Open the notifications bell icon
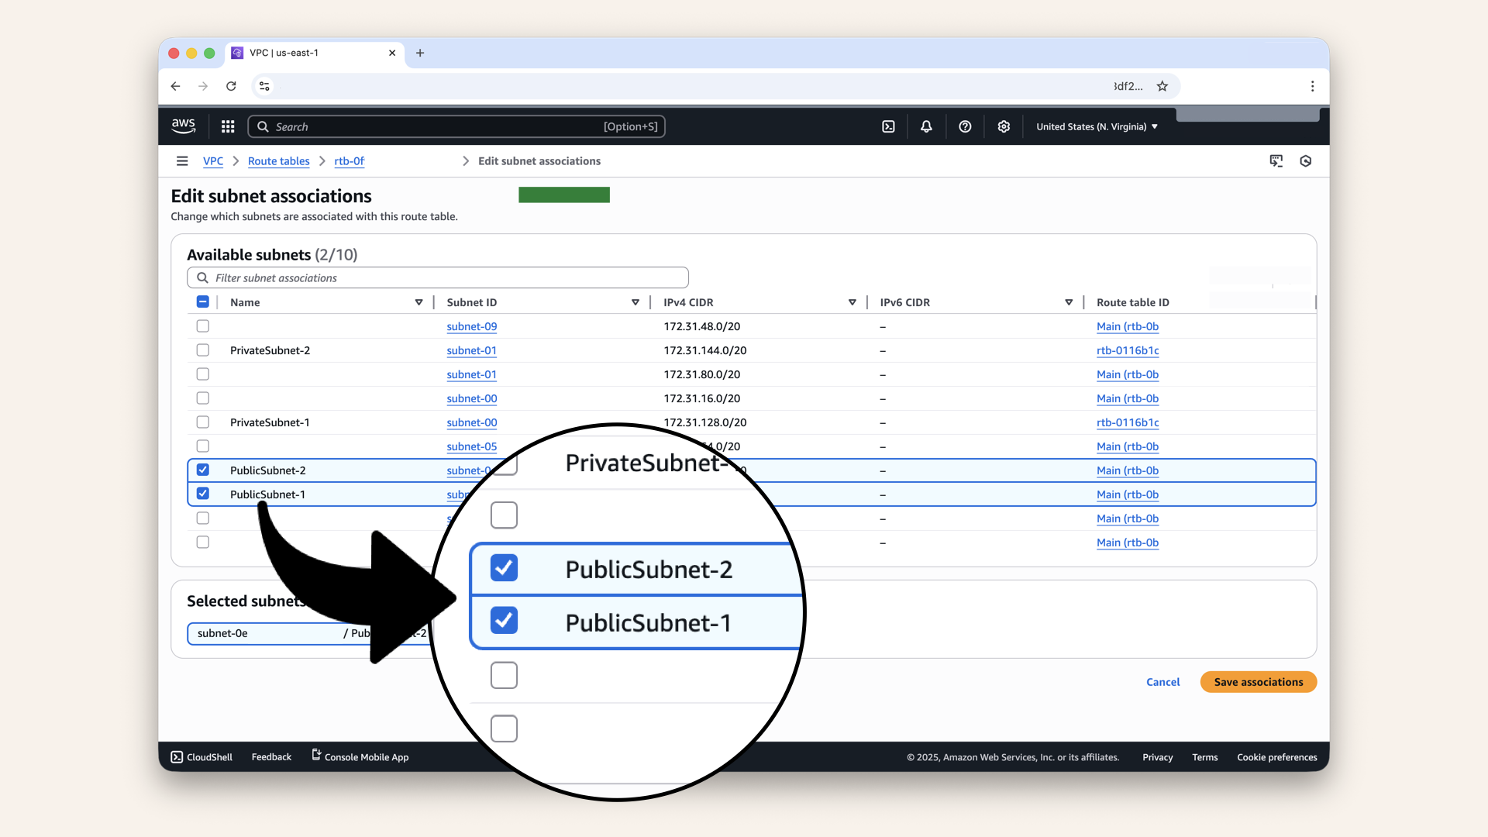Image resolution: width=1488 pixels, height=837 pixels. coord(926,126)
